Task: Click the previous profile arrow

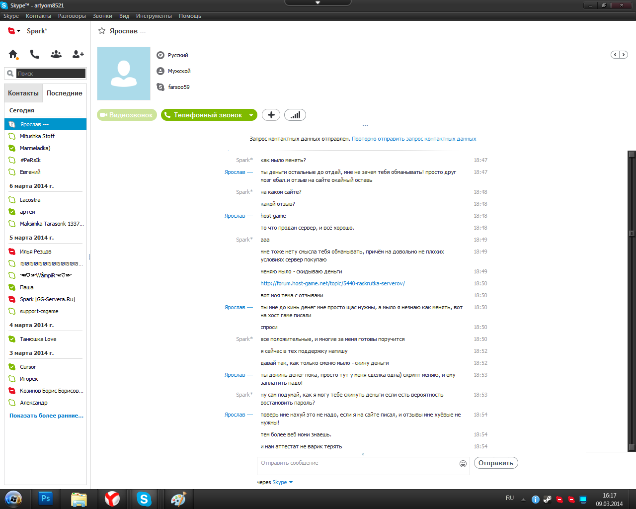Action: pos(615,55)
